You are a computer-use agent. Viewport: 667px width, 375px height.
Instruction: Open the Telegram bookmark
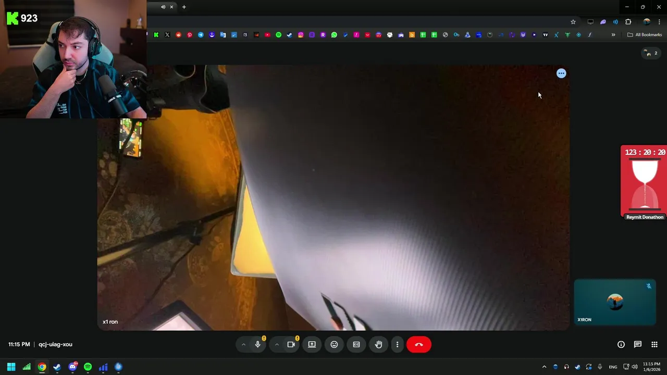coord(201,35)
